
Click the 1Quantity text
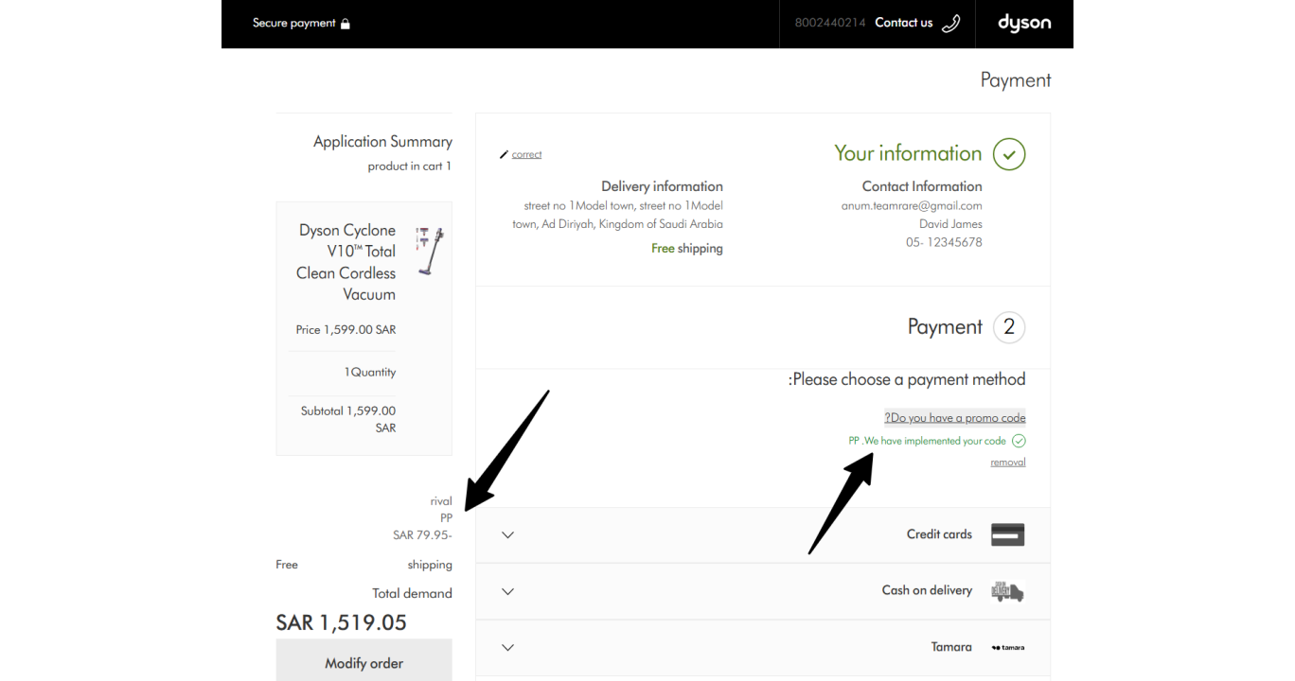coord(370,373)
